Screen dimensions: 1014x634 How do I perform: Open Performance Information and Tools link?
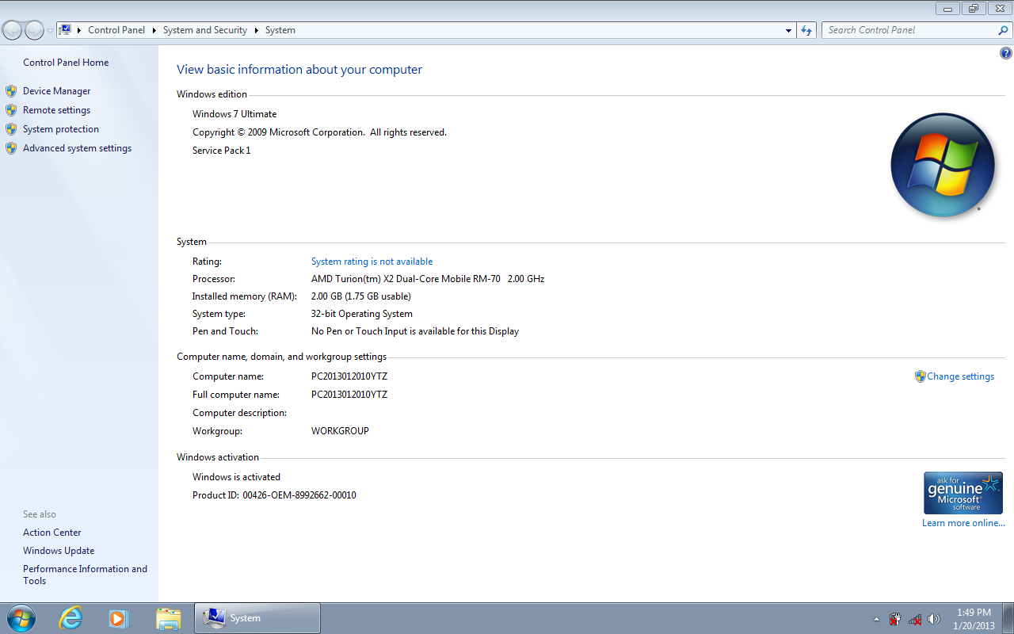pyautogui.click(x=85, y=575)
